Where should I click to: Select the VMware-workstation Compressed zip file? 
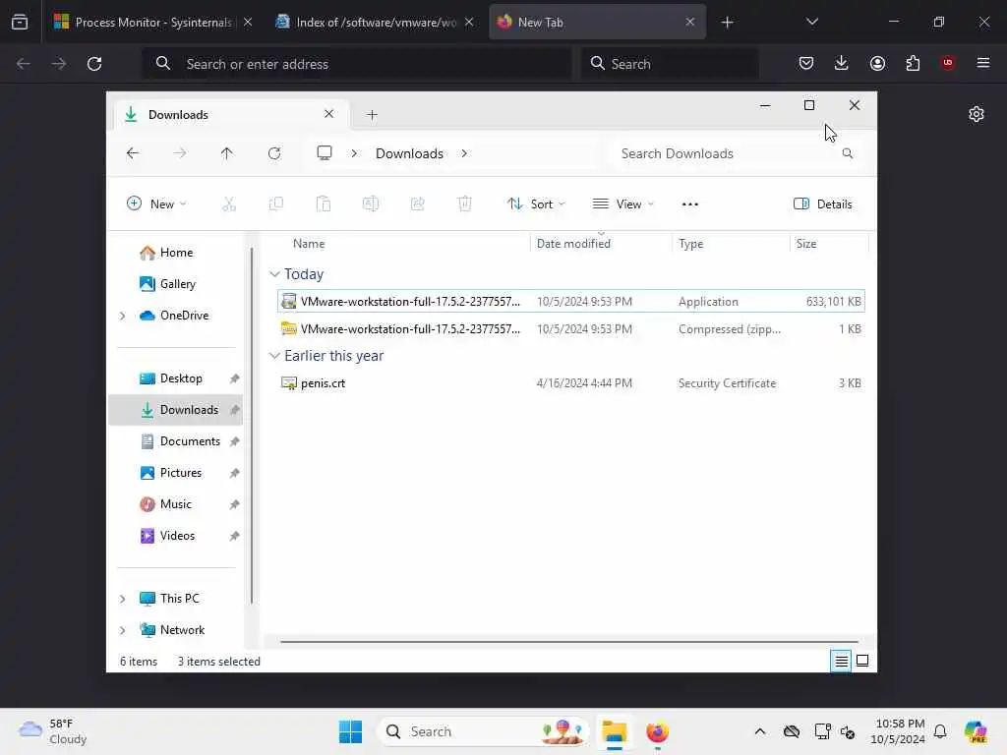click(571, 328)
